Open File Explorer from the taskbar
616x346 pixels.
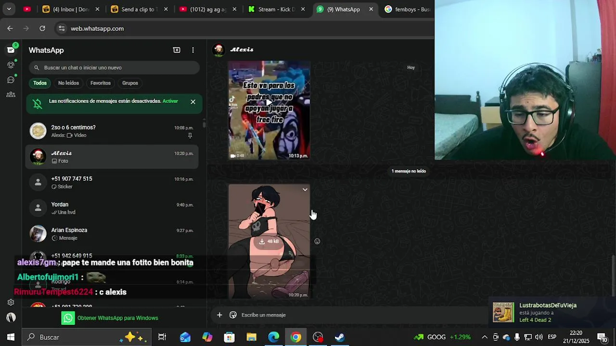click(251, 337)
